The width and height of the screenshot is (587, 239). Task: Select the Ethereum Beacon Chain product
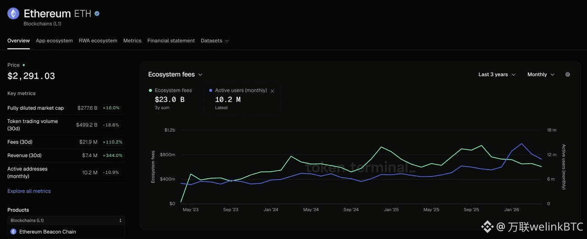click(x=66, y=232)
